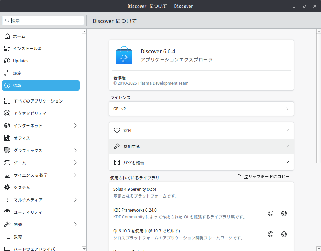The width and height of the screenshot is (321, 251).
Task: Click the システム gear icon
Action: (x=7, y=187)
